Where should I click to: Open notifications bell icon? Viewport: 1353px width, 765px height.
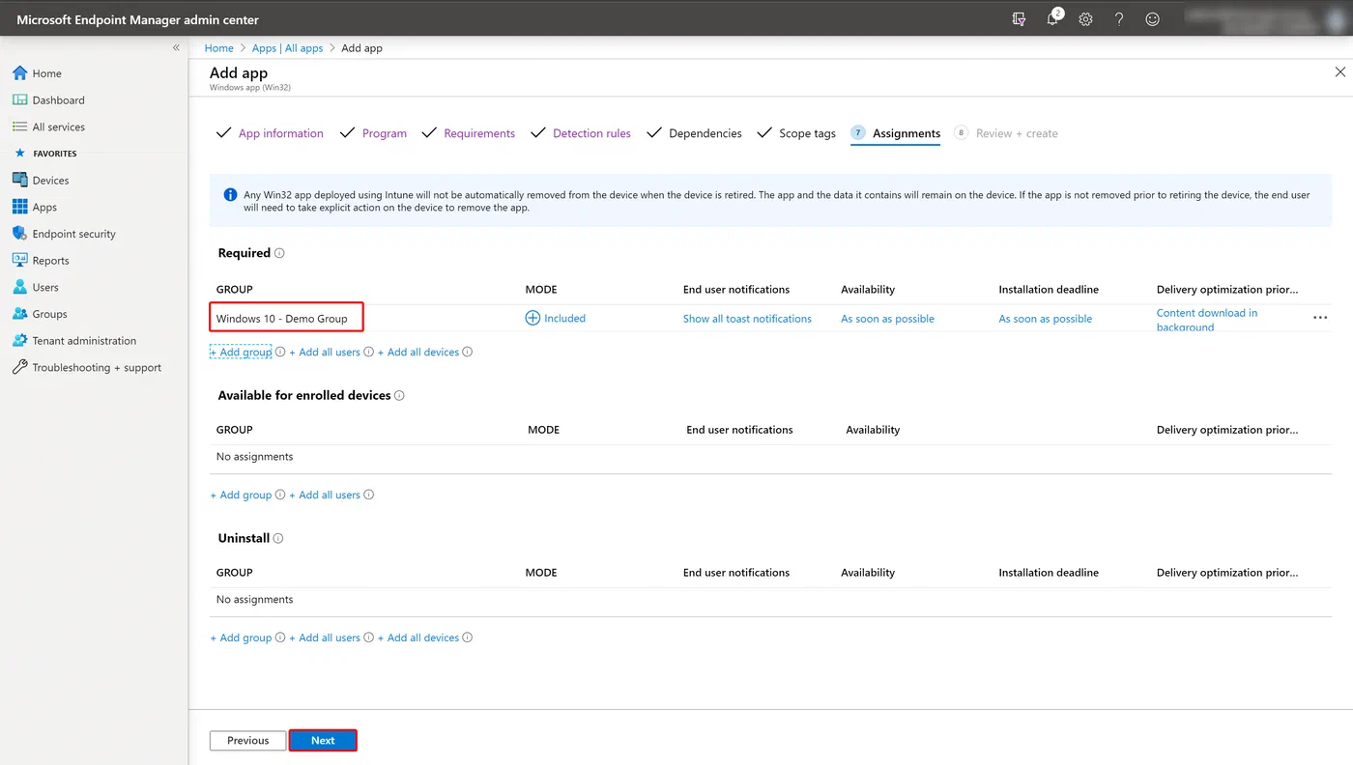coord(1053,19)
